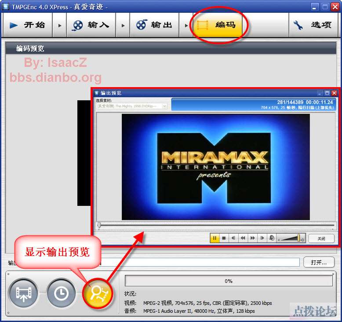
Task: Click the 0% encoding progress bar
Action: [x=229, y=281]
